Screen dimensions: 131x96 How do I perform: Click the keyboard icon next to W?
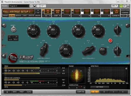tap(128, 6)
